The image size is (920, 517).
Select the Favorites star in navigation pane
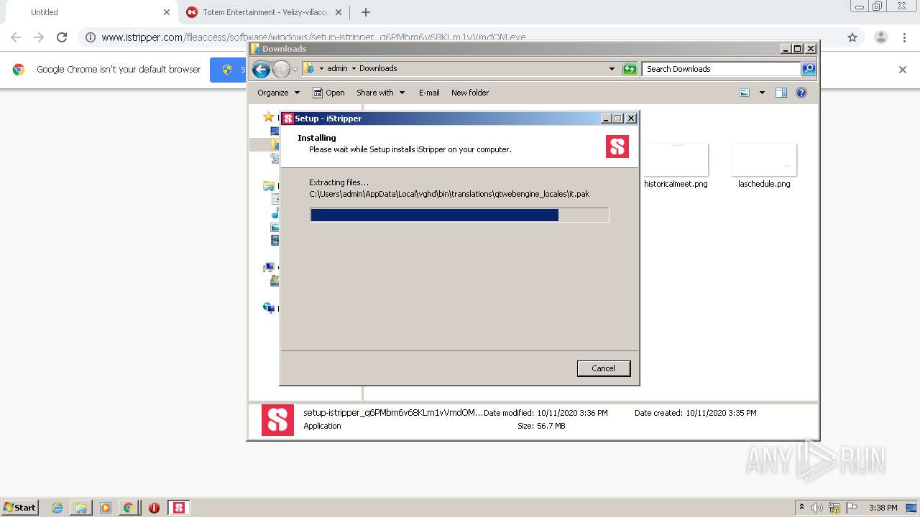tap(268, 116)
